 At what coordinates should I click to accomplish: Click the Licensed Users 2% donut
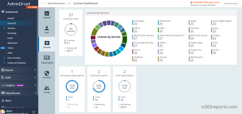[71, 30]
